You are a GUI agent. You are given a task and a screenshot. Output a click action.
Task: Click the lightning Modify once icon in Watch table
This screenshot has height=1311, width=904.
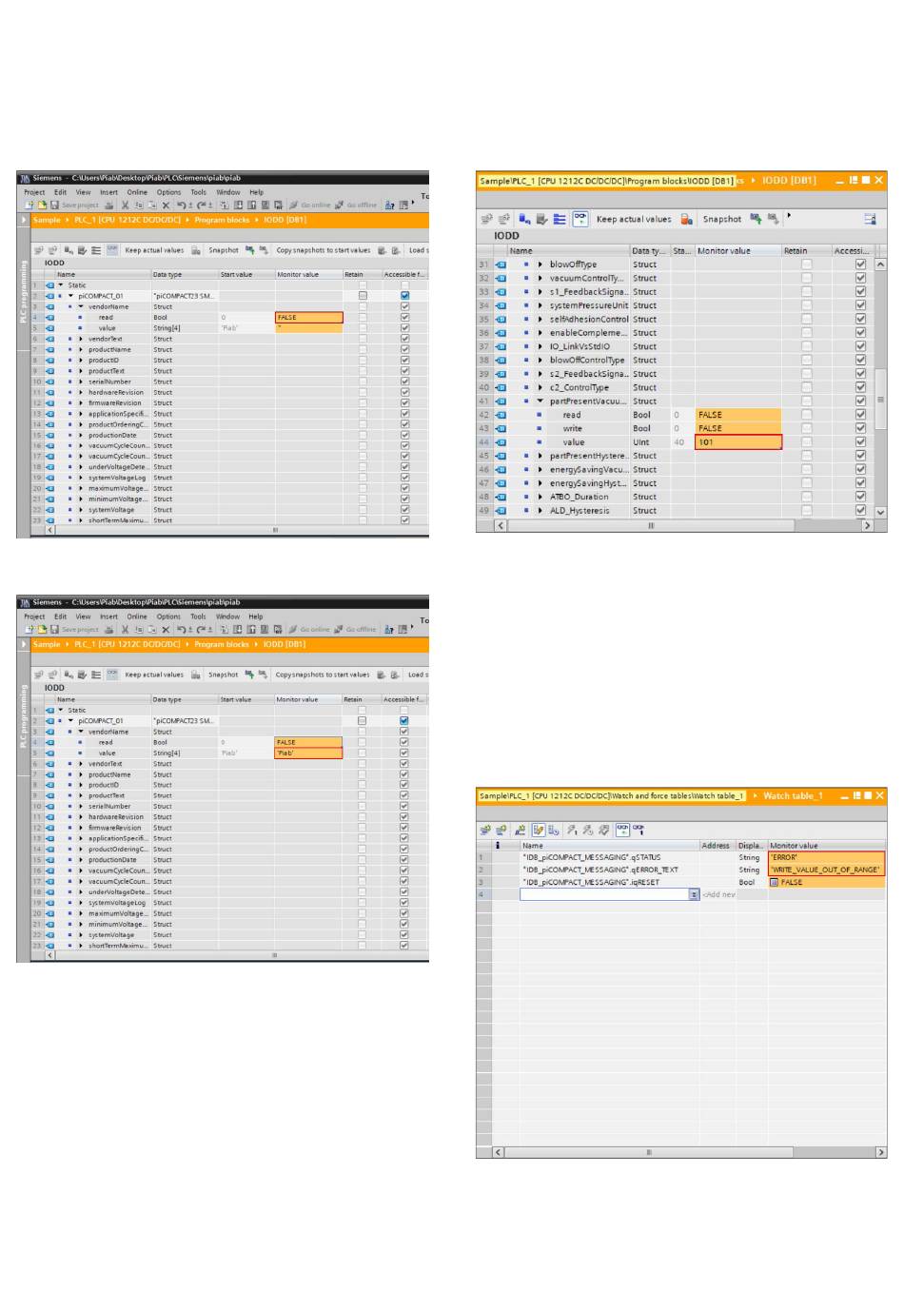572,830
